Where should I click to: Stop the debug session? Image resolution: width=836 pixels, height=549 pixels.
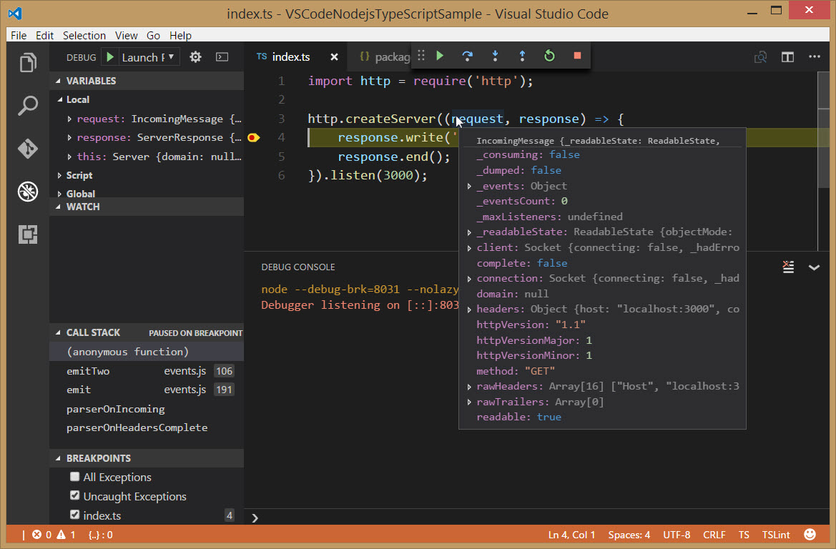tap(577, 56)
